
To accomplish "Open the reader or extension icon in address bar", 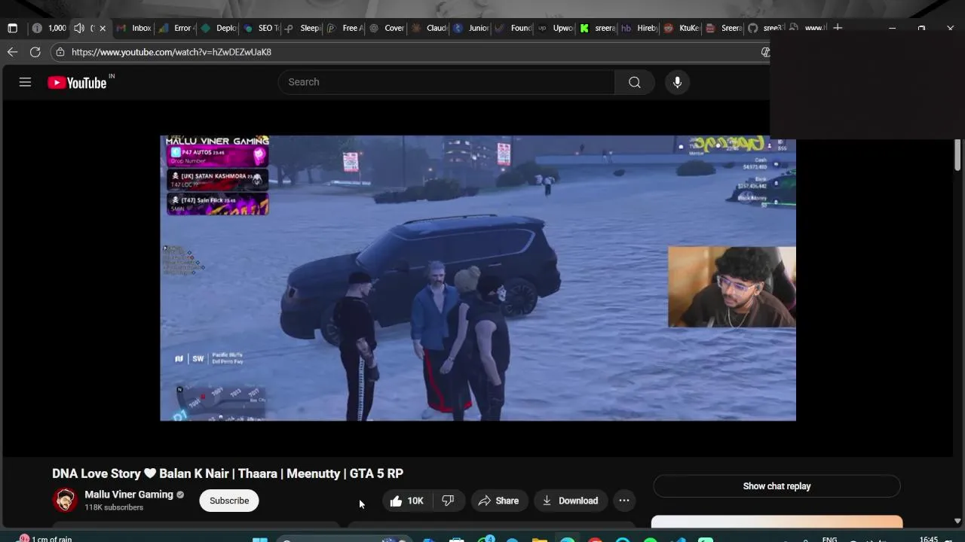I will (x=764, y=52).
